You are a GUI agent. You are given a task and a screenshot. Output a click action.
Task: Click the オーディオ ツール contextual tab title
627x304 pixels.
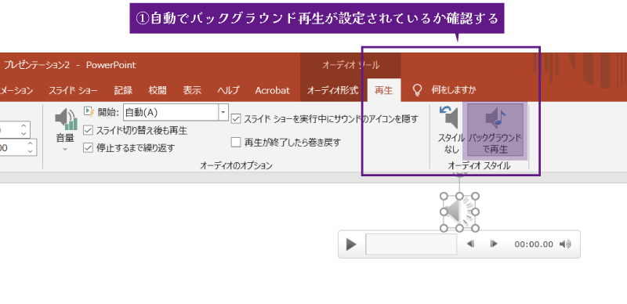pyautogui.click(x=350, y=65)
